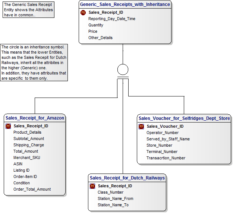The width and height of the screenshot is (233, 213).
Task: Click the Transacrtion_Number attribute
Action: tap(166, 158)
